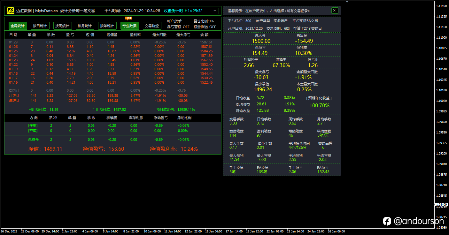449x235 pixels.
Task: Click the 准确率 67.36% value
Action: (281, 65)
